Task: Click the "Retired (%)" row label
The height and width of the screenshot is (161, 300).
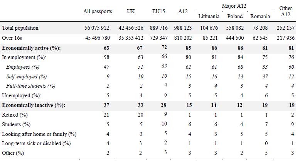Action: point(15,115)
